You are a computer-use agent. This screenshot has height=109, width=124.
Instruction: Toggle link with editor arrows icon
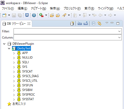(99, 23)
